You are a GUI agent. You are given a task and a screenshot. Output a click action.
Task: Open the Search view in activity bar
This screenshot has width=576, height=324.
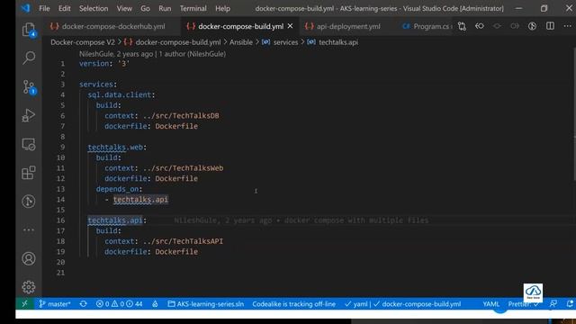(29, 58)
